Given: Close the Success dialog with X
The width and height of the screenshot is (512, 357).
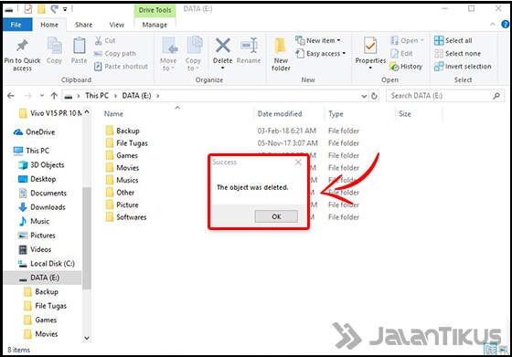Looking at the screenshot, I should click(x=298, y=163).
